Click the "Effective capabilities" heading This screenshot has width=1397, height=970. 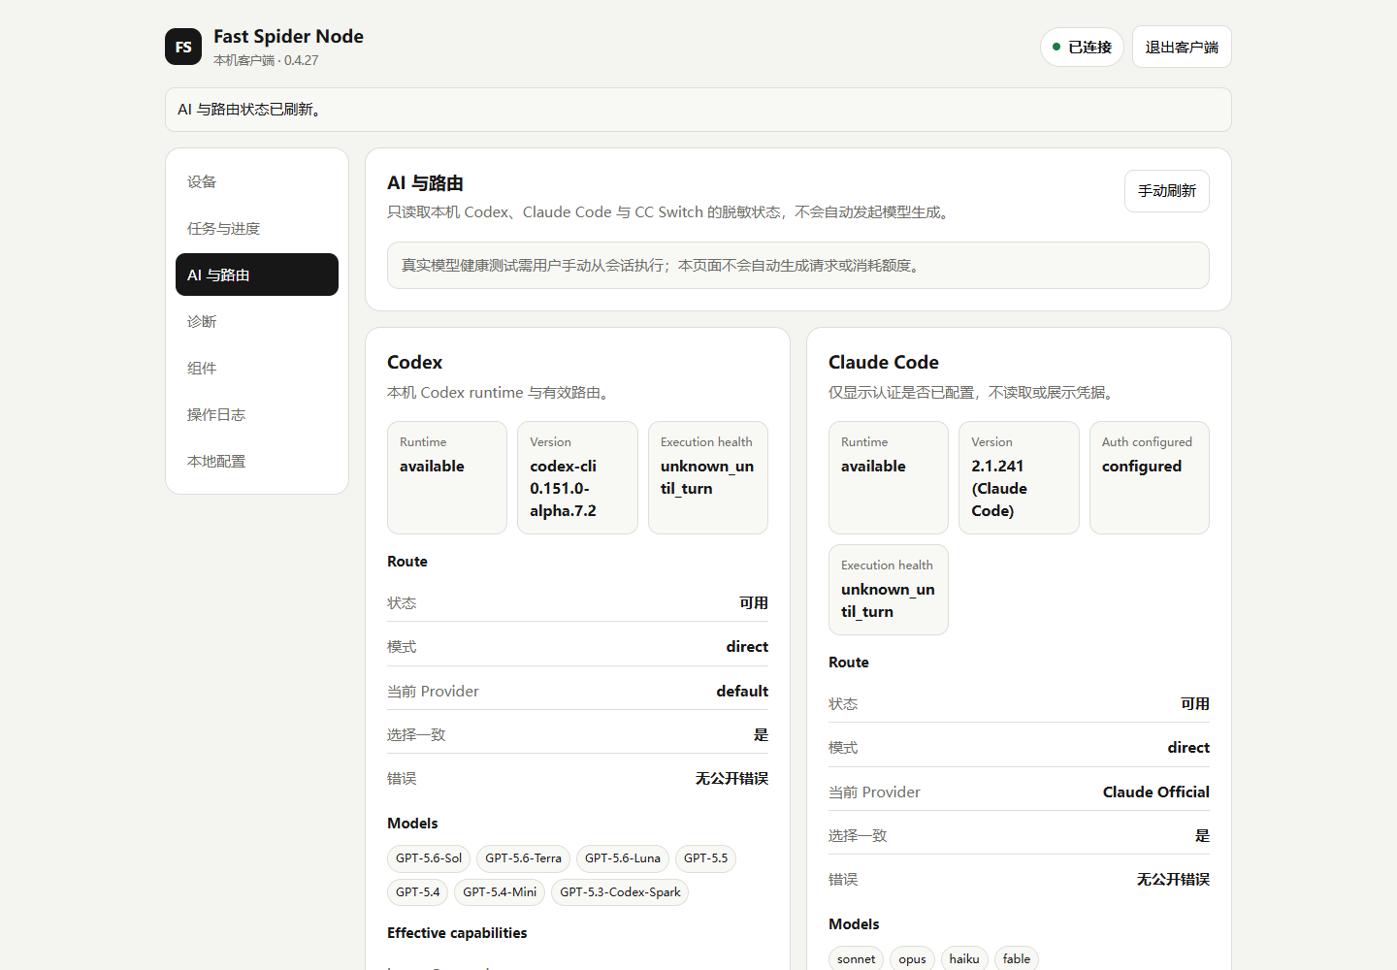457,933
